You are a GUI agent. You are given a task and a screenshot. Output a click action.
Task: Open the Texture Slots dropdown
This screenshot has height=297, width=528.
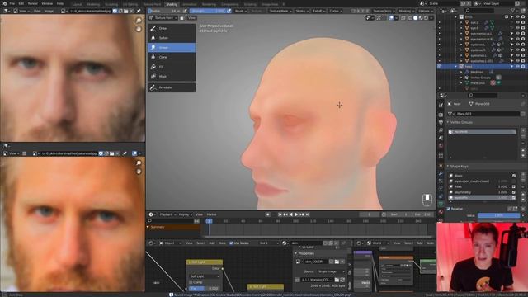coord(384,11)
